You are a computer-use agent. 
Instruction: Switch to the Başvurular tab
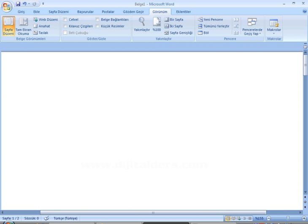(x=86, y=12)
